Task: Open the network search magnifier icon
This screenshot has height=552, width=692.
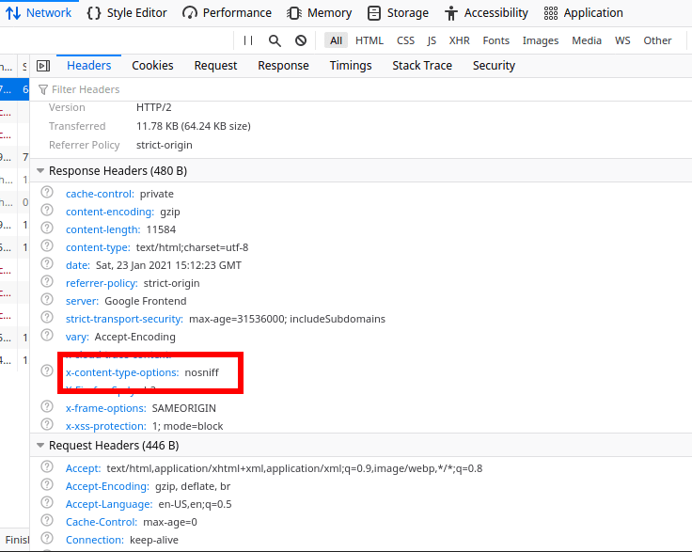Action: (275, 40)
